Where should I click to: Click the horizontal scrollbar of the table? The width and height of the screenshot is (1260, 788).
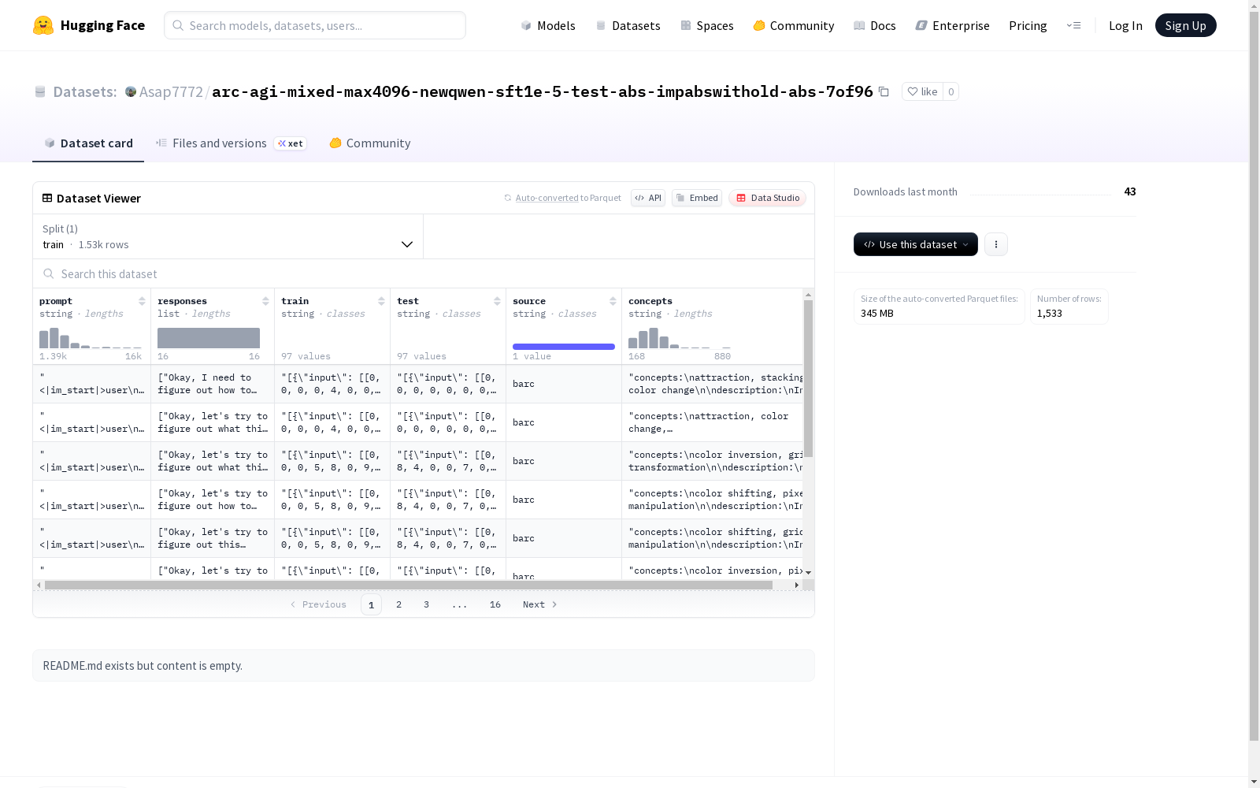coord(408,585)
